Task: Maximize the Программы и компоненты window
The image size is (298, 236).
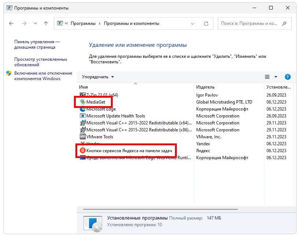Action: pos(271,8)
